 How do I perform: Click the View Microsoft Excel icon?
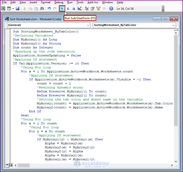tap(3, 8)
